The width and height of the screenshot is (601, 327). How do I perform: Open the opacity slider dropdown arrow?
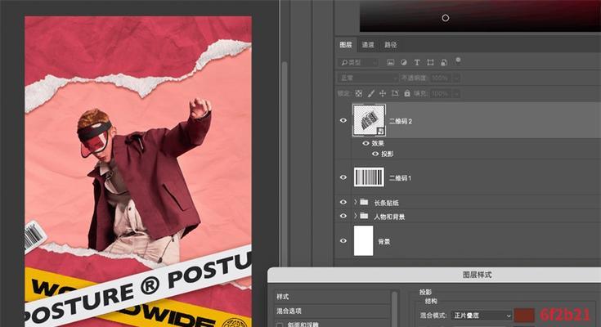[x=456, y=78]
